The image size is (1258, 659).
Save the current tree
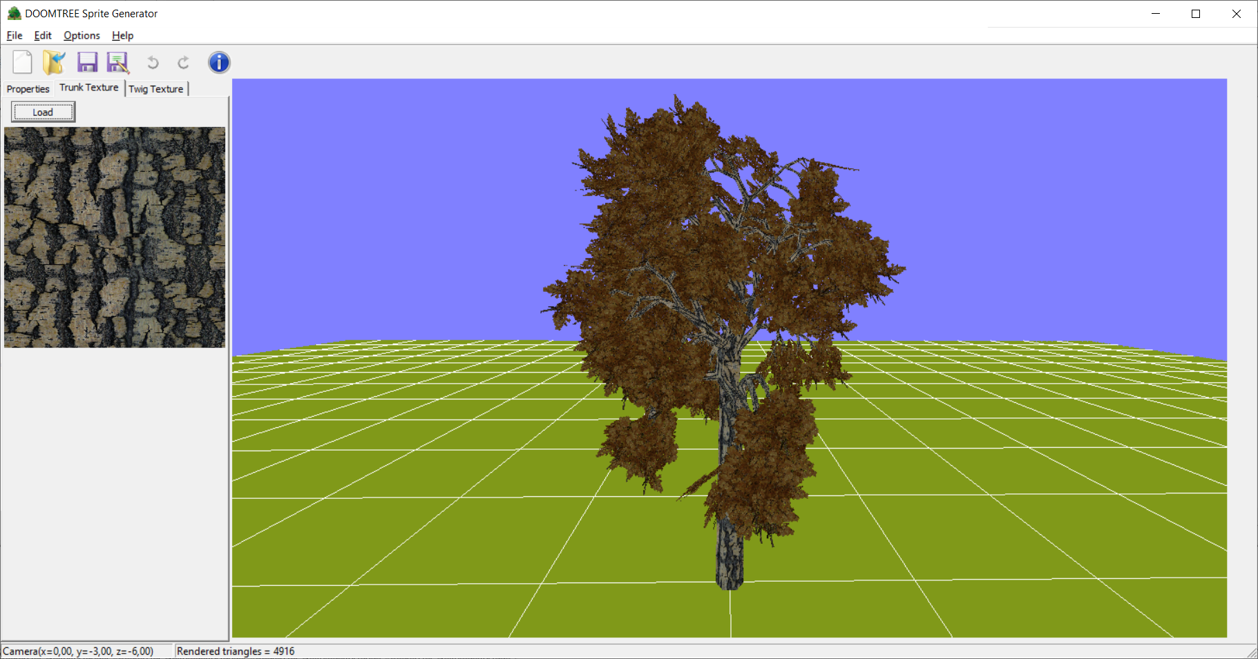[87, 62]
